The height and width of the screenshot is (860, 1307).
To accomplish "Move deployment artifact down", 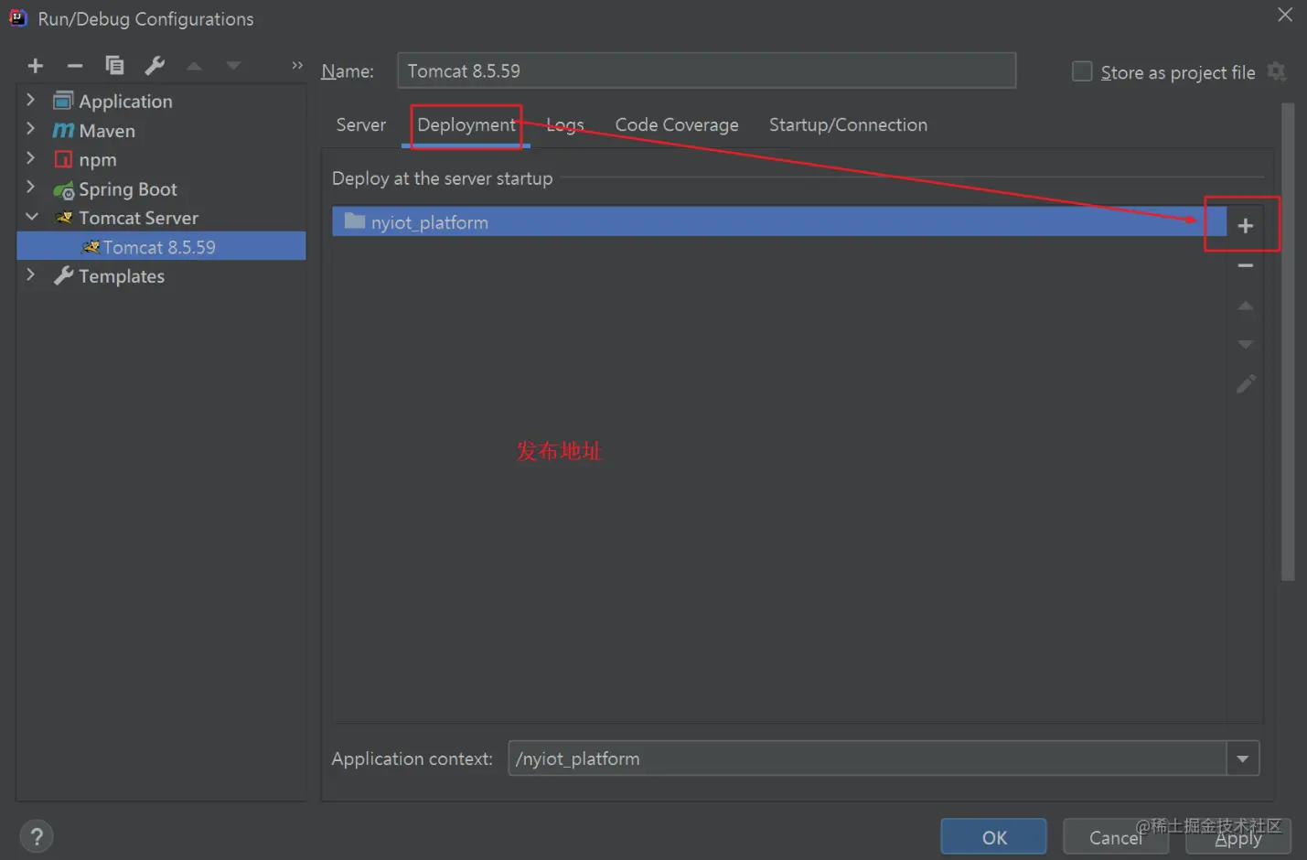I will point(1245,345).
